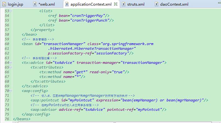The height and width of the screenshot is (123, 221).
Task: Click the closing </property> tag
Action: tap(42, 30)
